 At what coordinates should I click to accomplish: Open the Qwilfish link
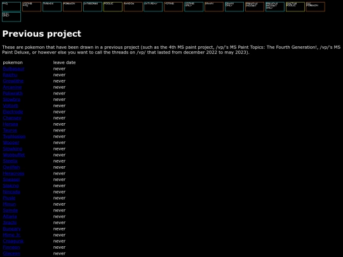[x=11, y=167]
